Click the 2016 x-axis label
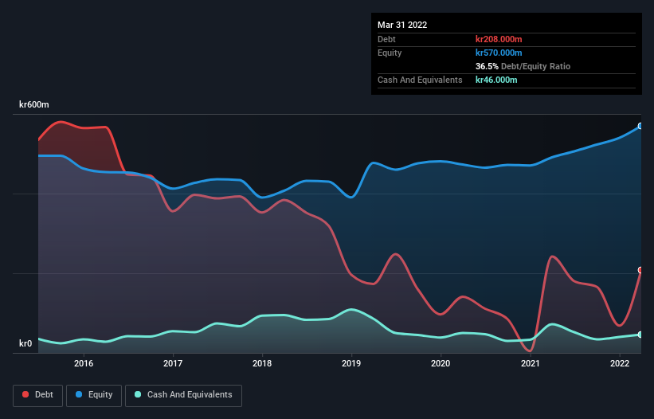The width and height of the screenshot is (654, 419). pyautogui.click(x=84, y=363)
